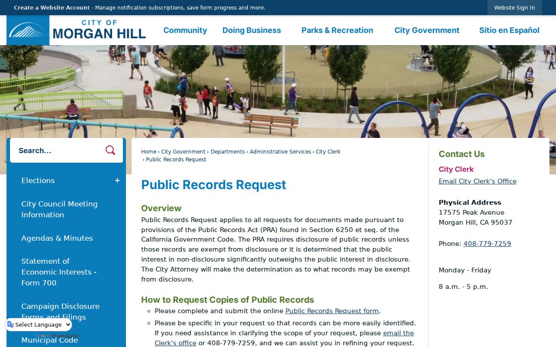Click the Monday - Friday hours text
Screen dimensions: 556x347
click(465, 270)
